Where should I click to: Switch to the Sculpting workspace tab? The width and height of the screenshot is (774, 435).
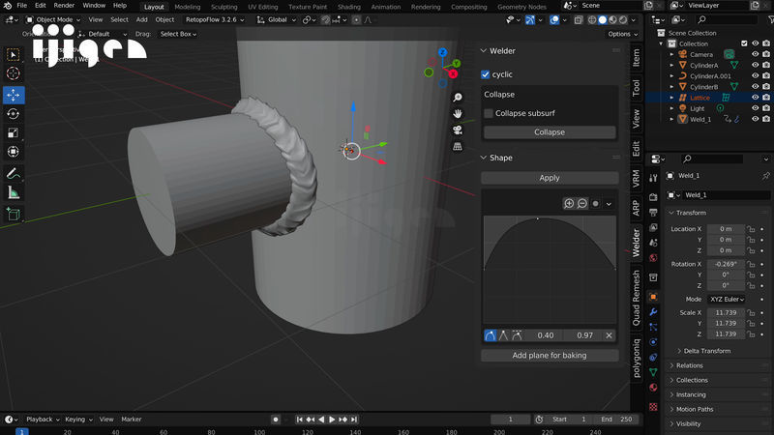223,6
